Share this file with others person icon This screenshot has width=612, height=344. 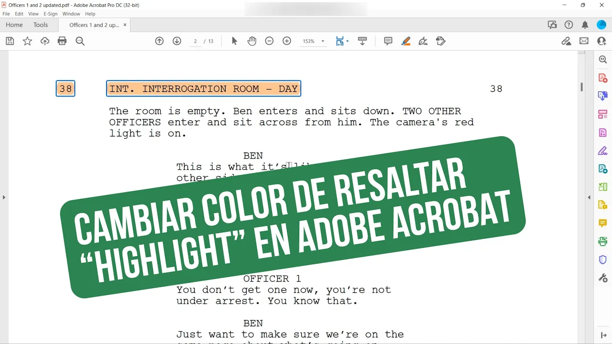(x=601, y=41)
